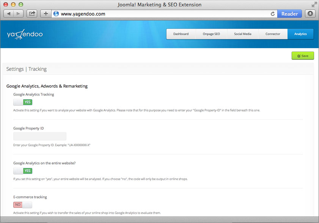Click the yagendoo logo
Screen dimensions: 319x223
tap(25, 34)
